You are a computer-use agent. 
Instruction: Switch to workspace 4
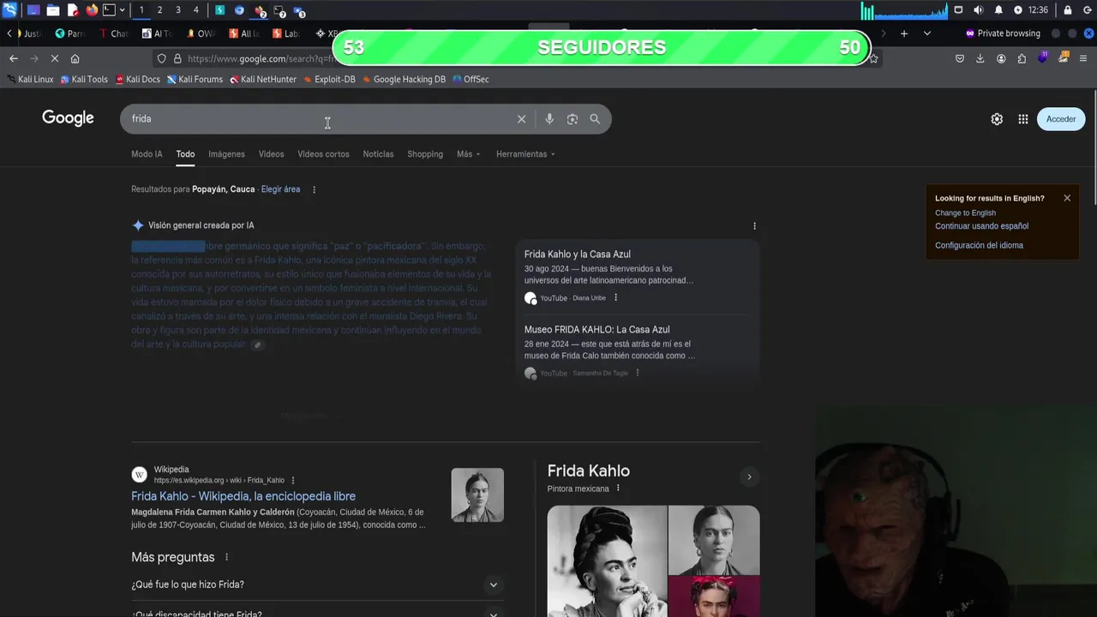click(196, 10)
